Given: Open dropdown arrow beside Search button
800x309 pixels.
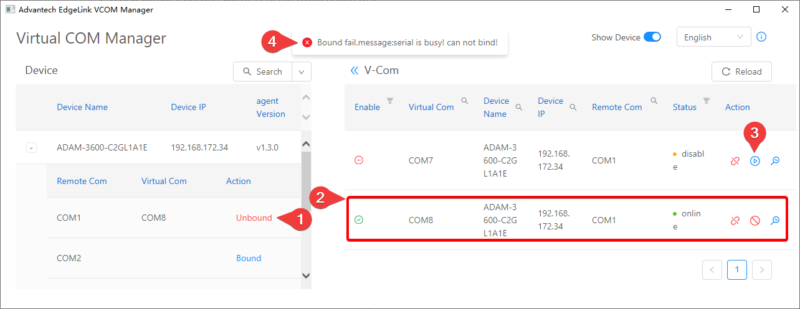Looking at the screenshot, I should [302, 71].
